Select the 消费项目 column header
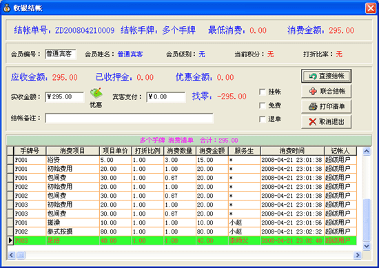The height and width of the screenshot is (268, 379). click(72, 151)
